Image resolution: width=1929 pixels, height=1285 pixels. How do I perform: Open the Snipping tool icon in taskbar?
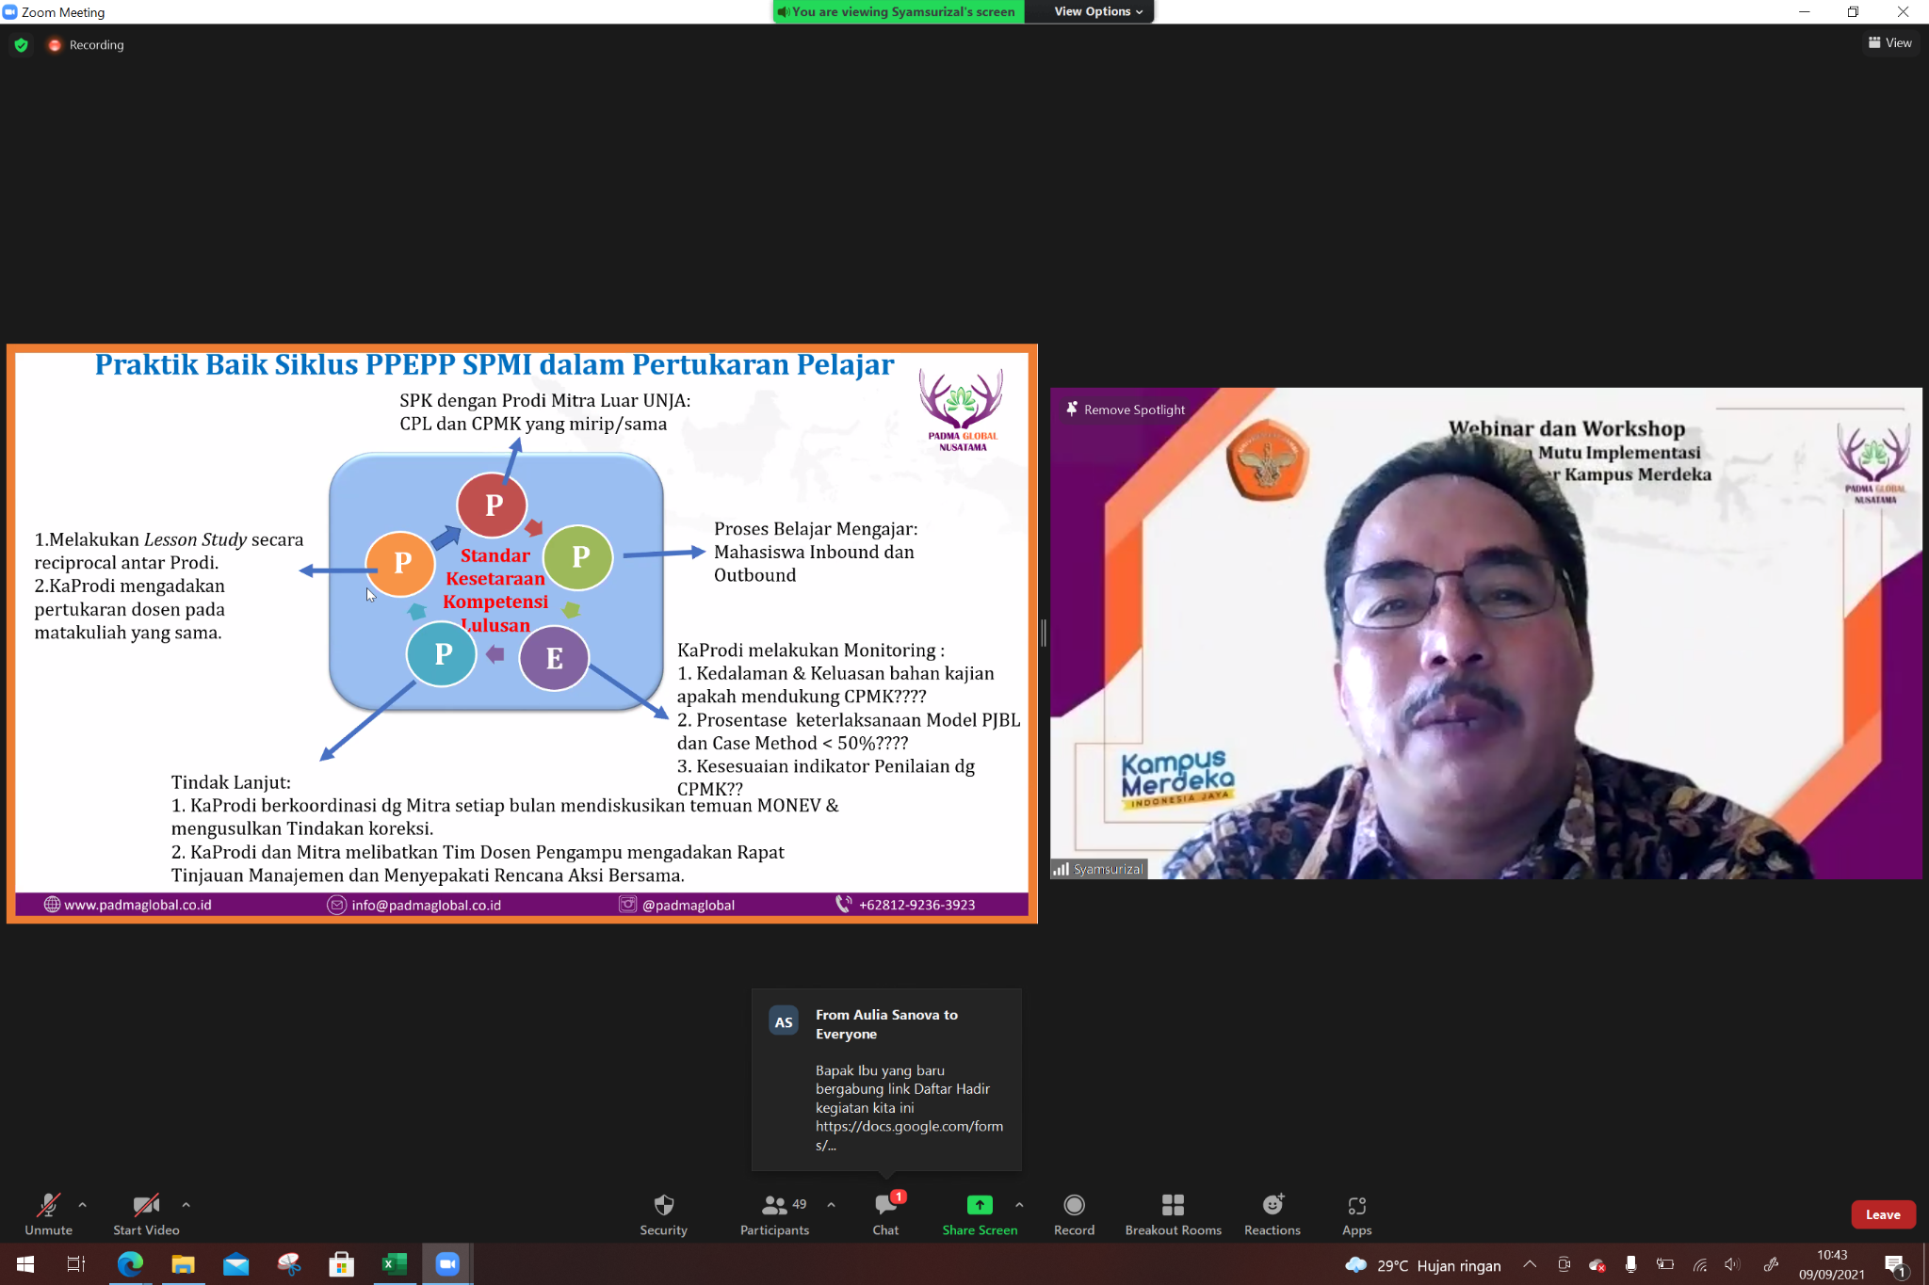tap(288, 1264)
